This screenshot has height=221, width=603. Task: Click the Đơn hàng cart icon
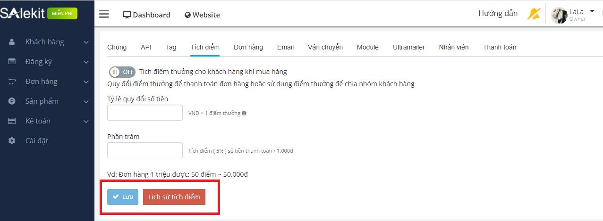12,82
